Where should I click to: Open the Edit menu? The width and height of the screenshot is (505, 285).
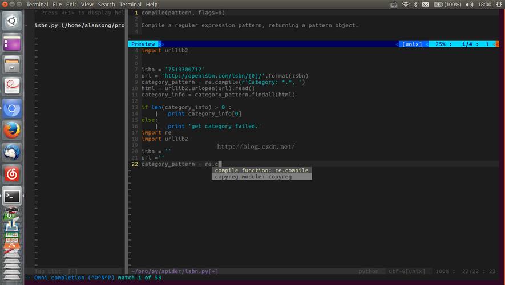71,5
